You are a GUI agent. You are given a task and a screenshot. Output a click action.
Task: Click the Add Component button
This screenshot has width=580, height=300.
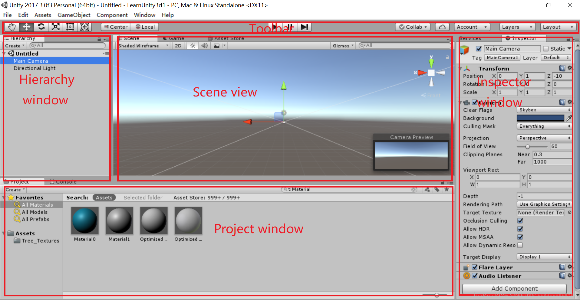point(514,289)
